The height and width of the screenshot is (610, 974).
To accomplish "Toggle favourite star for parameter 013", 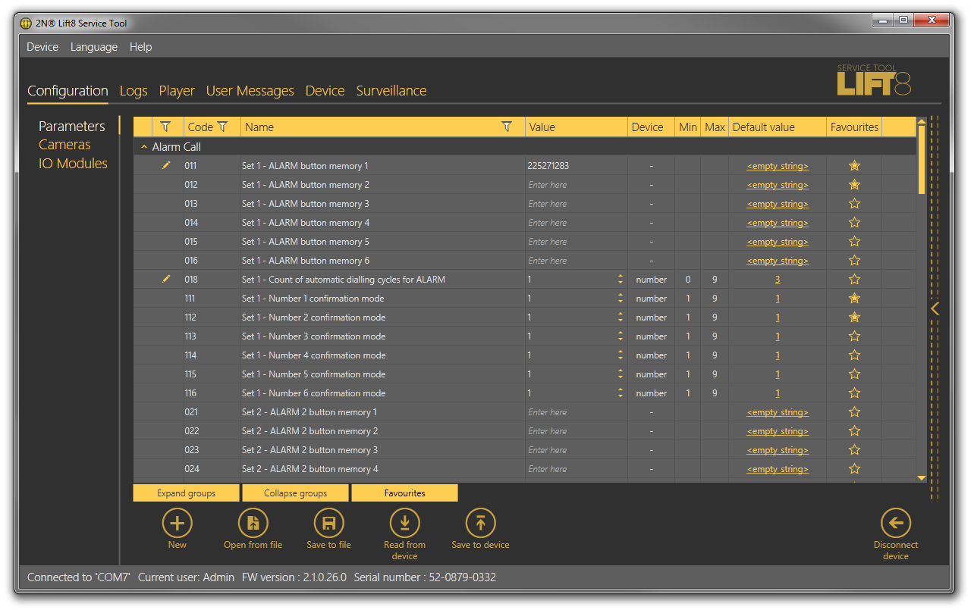I will (x=854, y=204).
